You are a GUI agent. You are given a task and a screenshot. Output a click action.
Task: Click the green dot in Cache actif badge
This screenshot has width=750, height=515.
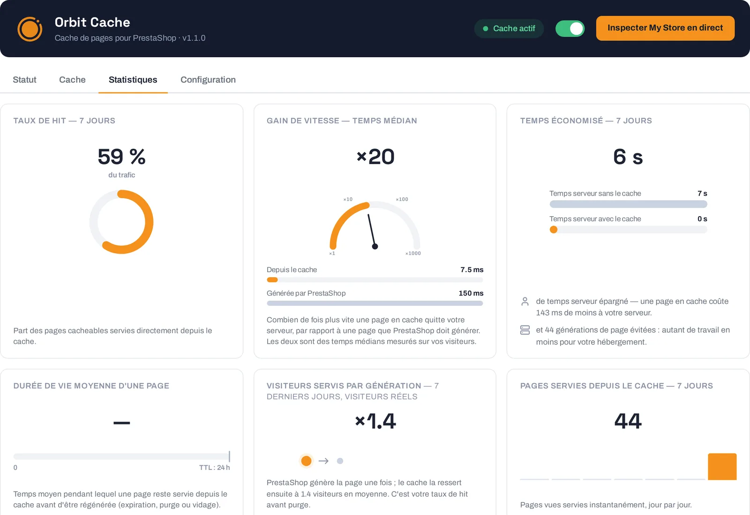pyautogui.click(x=486, y=29)
